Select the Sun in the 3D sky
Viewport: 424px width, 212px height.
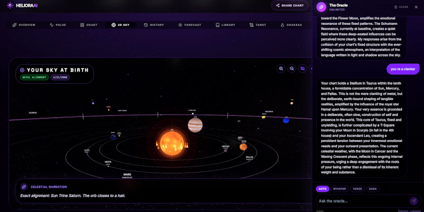tap(172, 143)
